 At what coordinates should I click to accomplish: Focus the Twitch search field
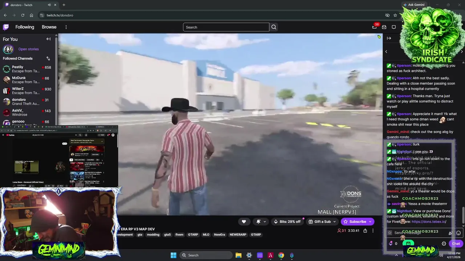coord(226,27)
